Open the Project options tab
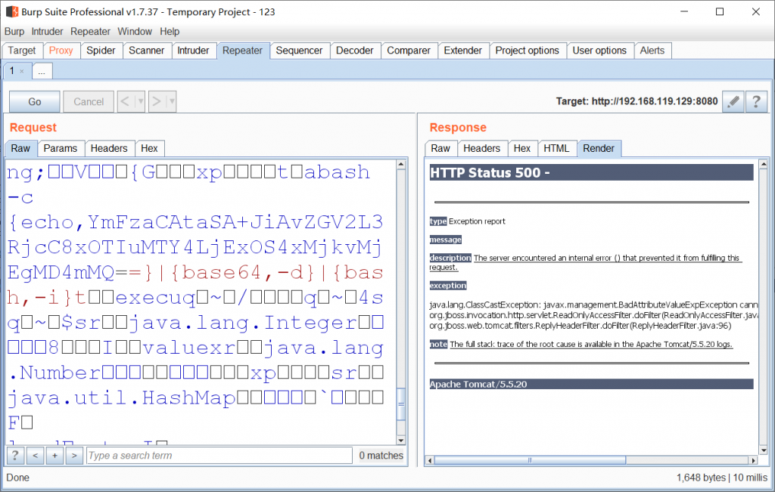This screenshot has height=492, width=775. 527,51
